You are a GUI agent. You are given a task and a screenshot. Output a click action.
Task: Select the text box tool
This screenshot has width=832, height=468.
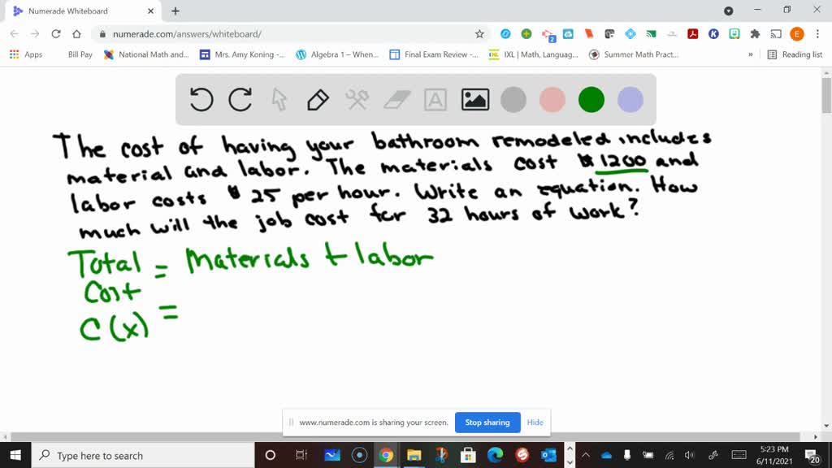(435, 100)
